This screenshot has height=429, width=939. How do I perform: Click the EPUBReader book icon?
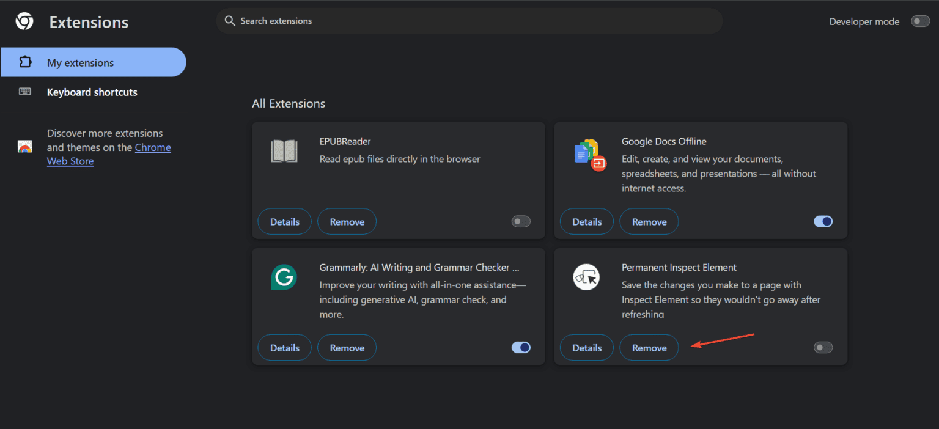tap(284, 151)
